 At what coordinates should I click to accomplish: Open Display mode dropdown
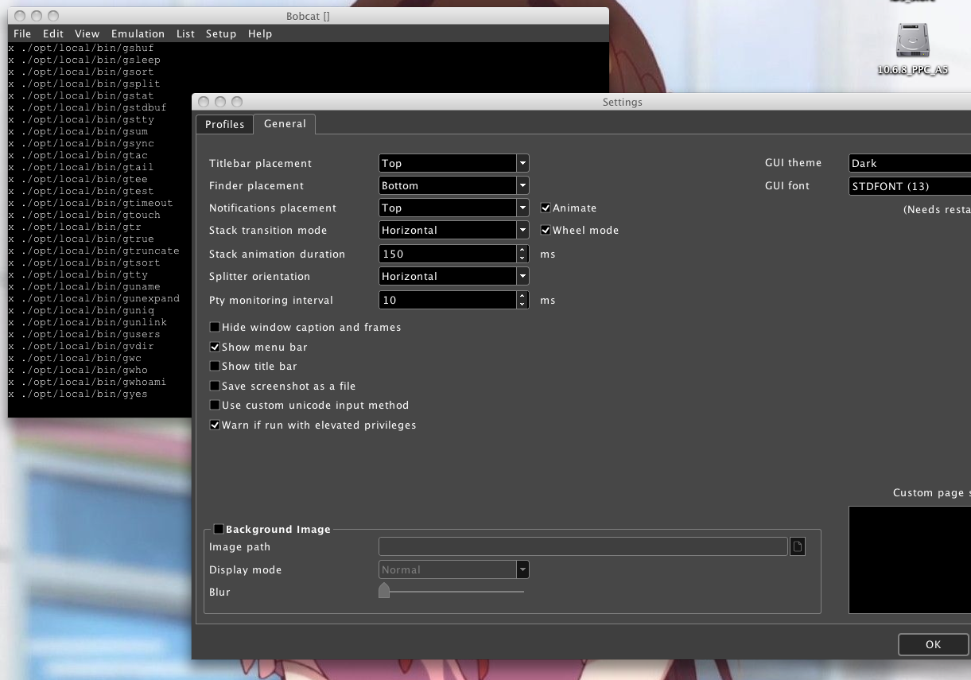(454, 569)
